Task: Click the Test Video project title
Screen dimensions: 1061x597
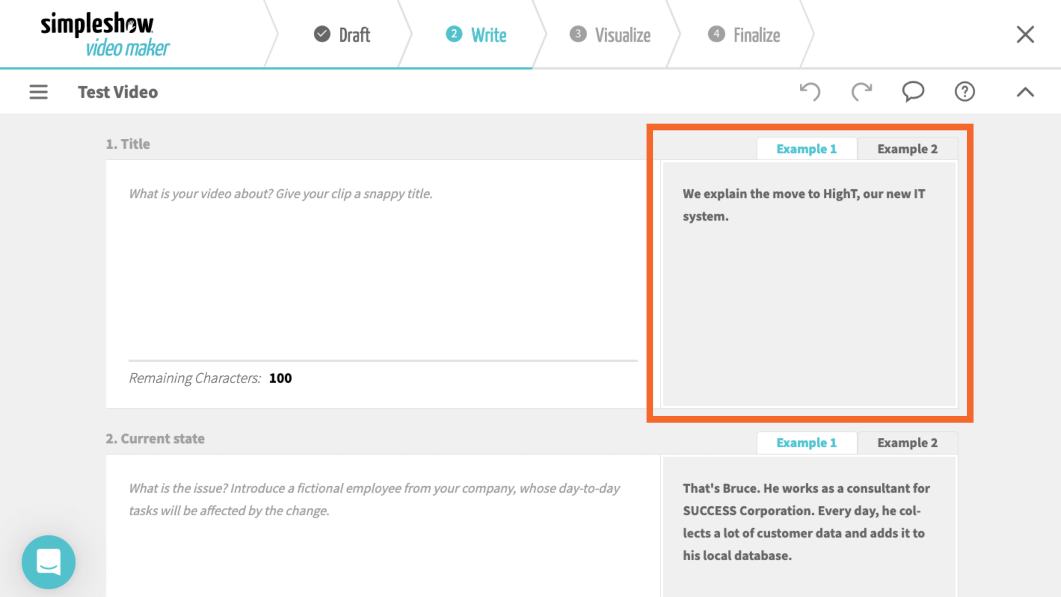Action: (x=118, y=92)
